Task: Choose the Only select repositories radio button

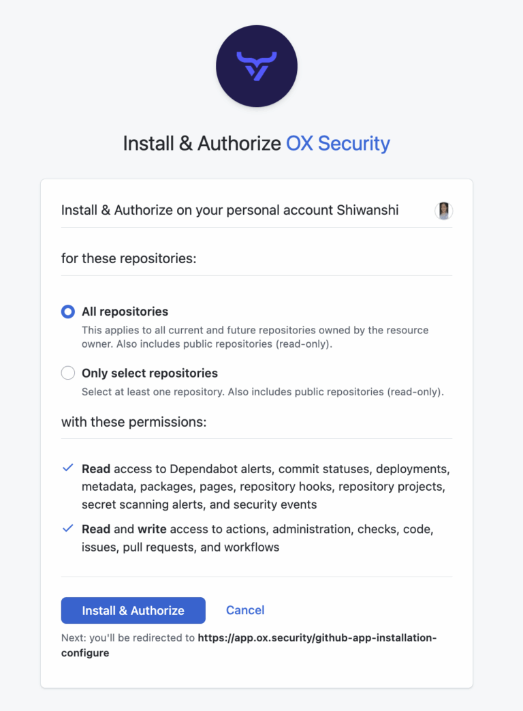Action: (68, 373)
